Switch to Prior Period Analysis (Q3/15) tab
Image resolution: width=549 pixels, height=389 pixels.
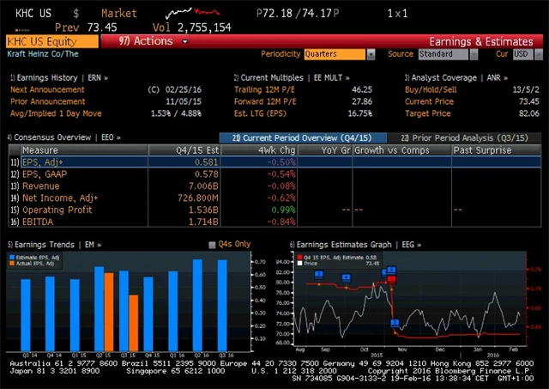point(468,137)
